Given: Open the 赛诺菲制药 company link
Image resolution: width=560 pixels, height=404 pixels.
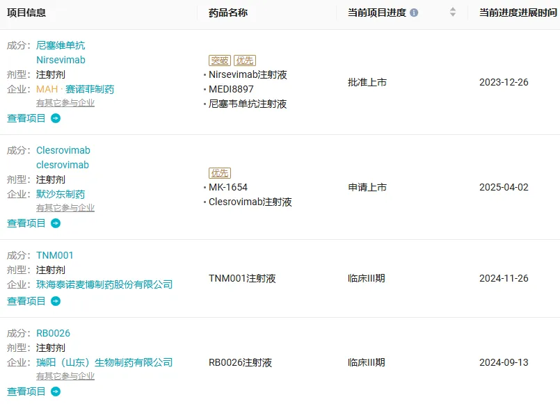Looking at the screenshot, I should 90,89.
